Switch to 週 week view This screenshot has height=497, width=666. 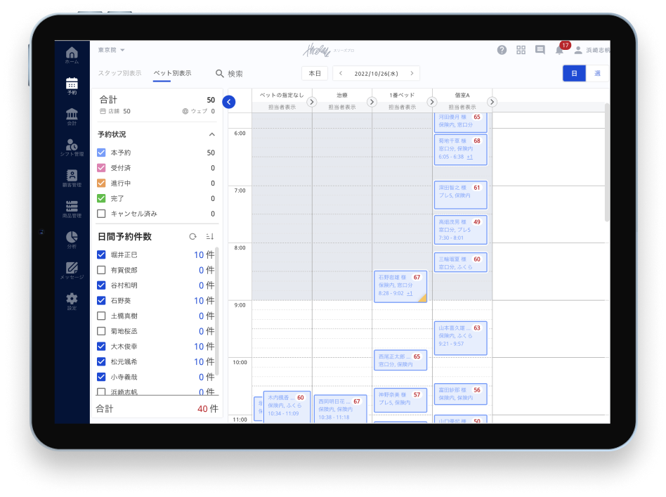pos(597,73)
